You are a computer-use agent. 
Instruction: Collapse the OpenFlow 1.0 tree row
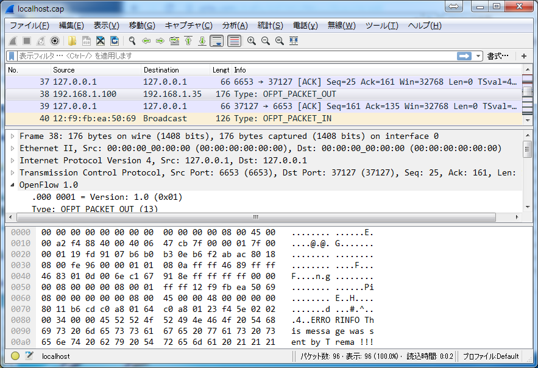[x=12, y=185]
